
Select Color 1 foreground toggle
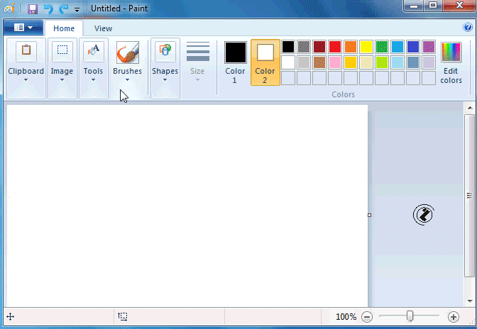[x=235, y=62]
